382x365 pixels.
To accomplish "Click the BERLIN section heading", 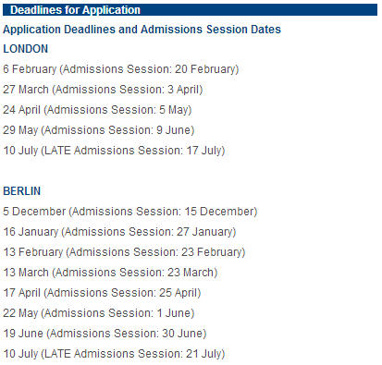I will pos(22,191).
